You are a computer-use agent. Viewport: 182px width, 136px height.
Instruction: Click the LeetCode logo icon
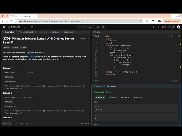tap(4, 27)
